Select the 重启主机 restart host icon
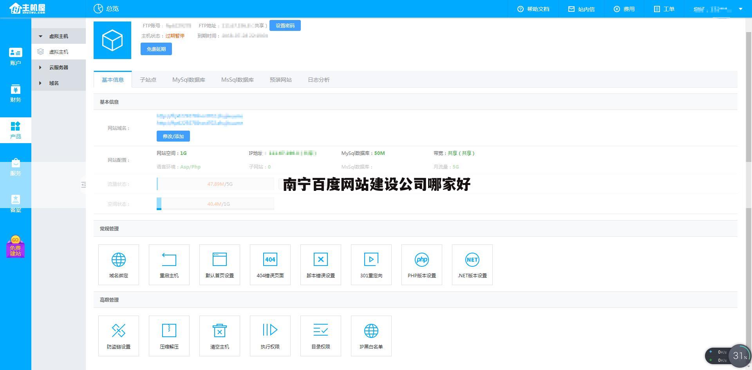The width and height of the screenshot is (752, 370). coord(169,264)
